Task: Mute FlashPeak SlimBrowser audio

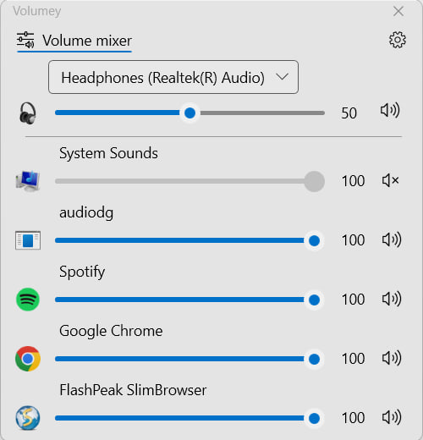Action: pyautogui.click(x=392, y=417)
